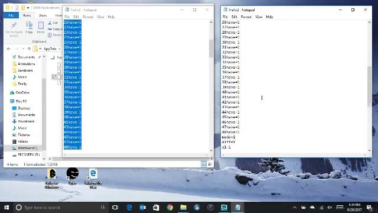
Task: Click the clock and date in the taskbar
Action: 354,208
